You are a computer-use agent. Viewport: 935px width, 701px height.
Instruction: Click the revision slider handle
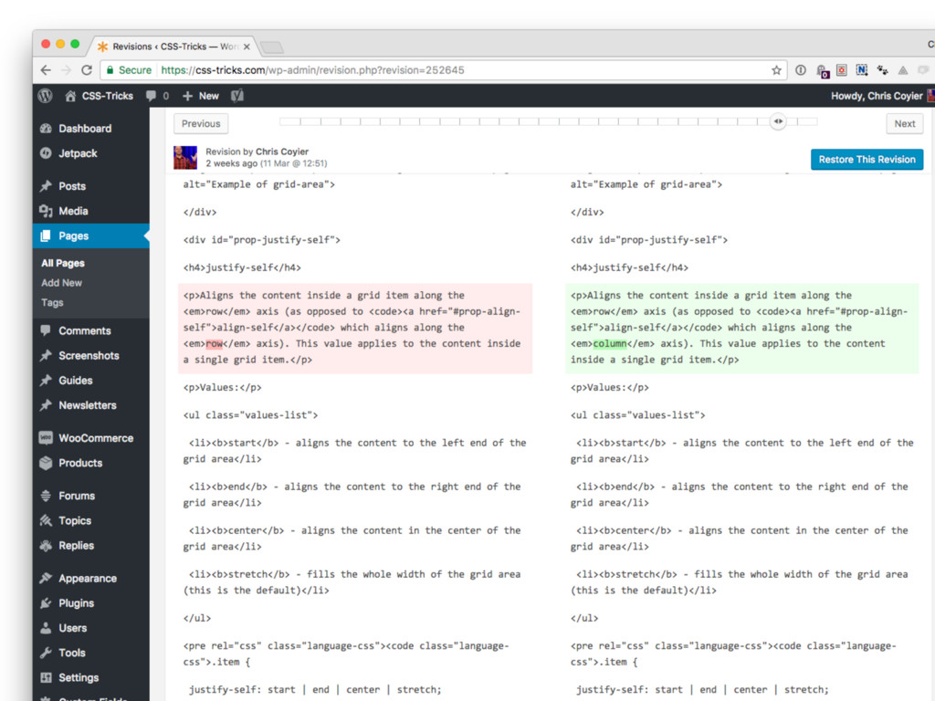pyautogui.click(x=778, y=121)
